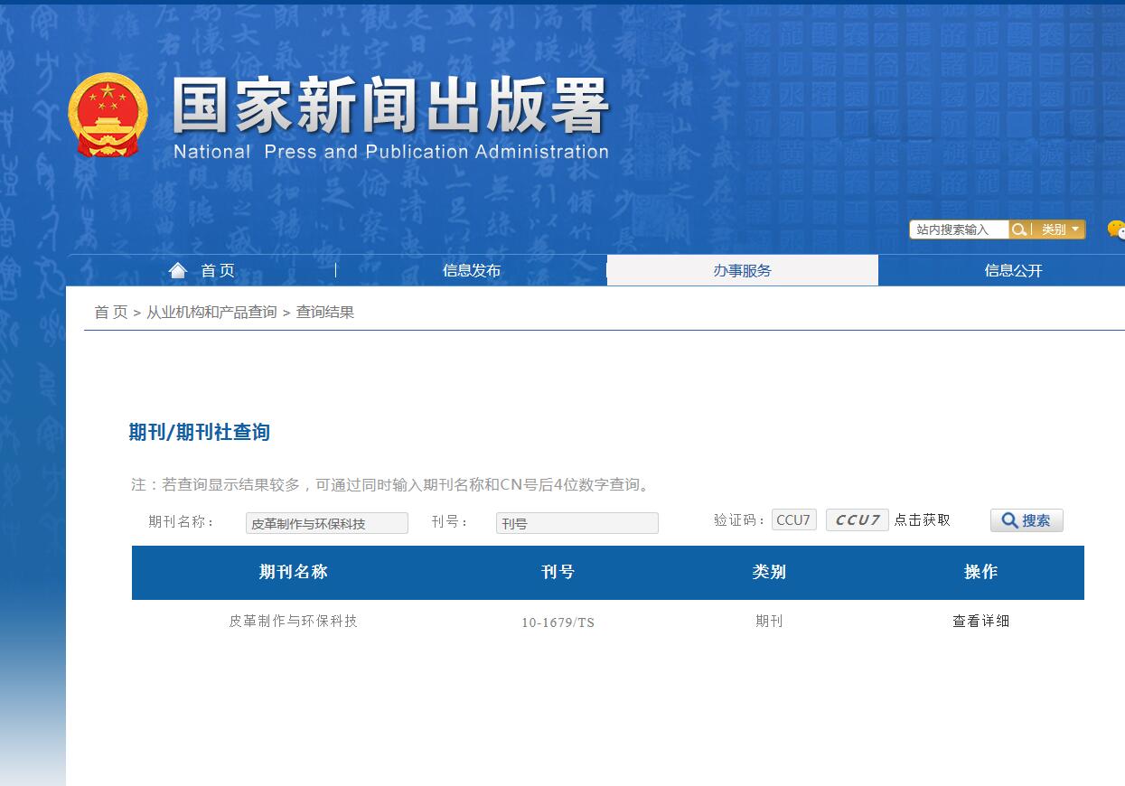Switch to the 信息公开 tab
The image size is (1125, 786).
coord(1013,269)
